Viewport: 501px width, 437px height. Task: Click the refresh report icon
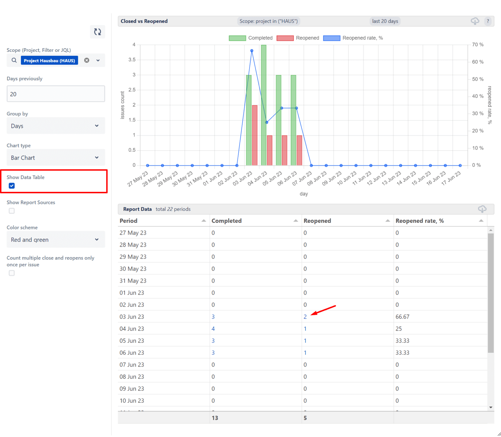click(x=97, y=32)
